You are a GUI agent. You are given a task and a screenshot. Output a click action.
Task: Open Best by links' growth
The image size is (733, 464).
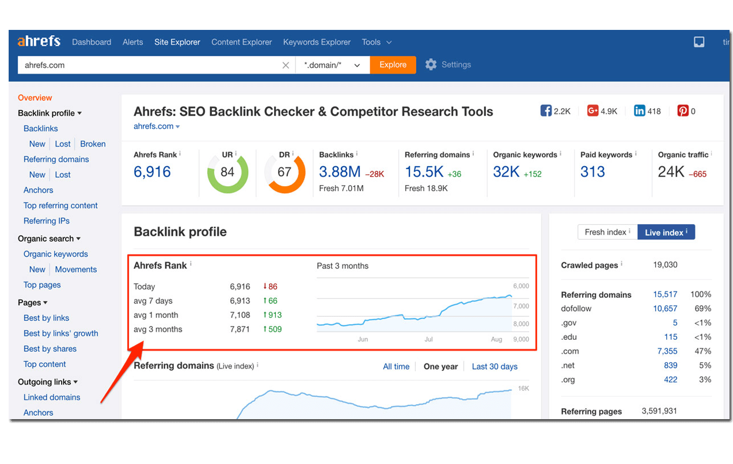61,333
